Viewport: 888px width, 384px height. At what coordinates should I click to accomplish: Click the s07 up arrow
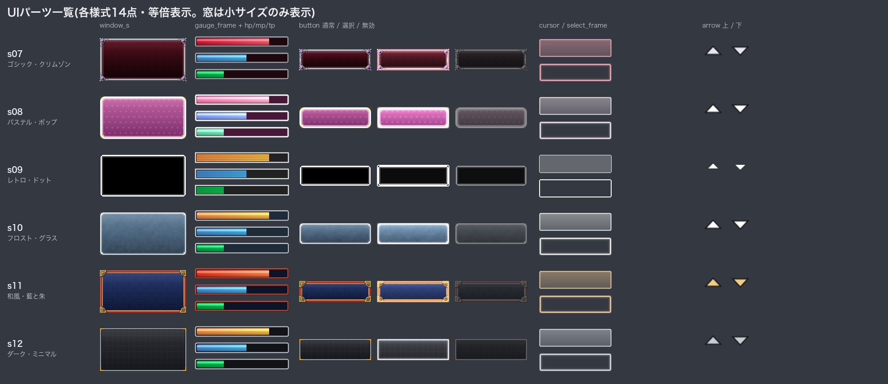tap(713, 51)
